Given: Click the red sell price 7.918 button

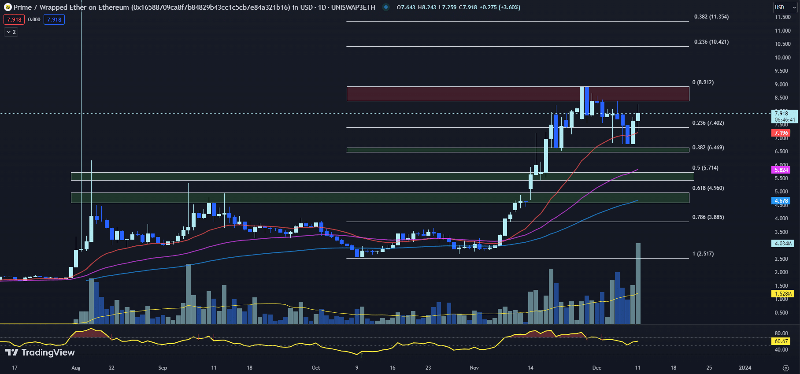Looking at the screenshot, I should pos(14,19).
